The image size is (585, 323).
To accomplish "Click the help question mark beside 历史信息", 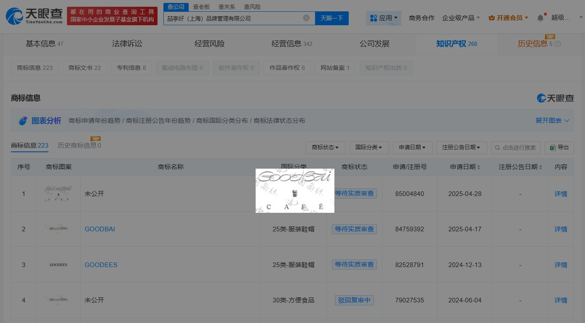I will (x=558, y=44).
